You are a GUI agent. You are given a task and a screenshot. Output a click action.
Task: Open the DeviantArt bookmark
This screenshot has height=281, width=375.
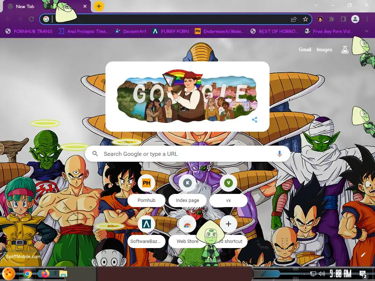[x=131, y=31]
